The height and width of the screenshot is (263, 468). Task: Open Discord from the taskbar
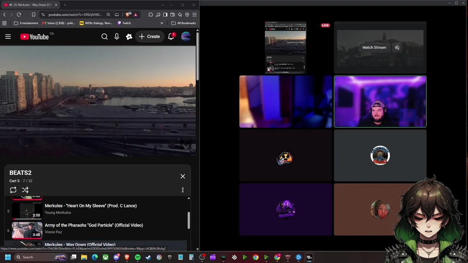[116, 257]
